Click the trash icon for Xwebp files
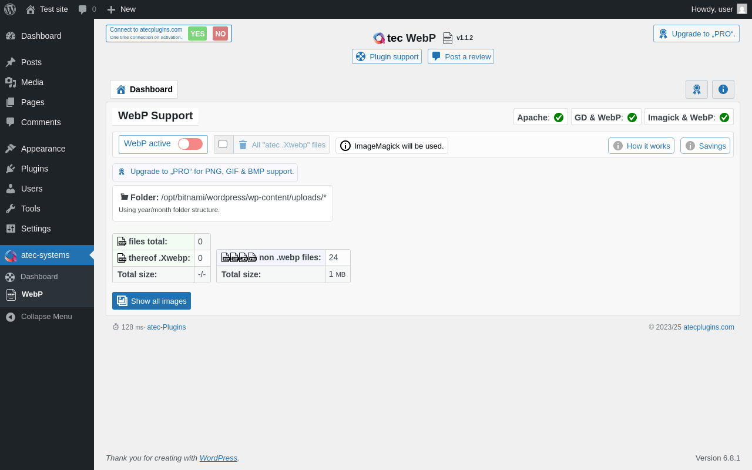The height and width of the screenshot is (470, 752). 243,145
